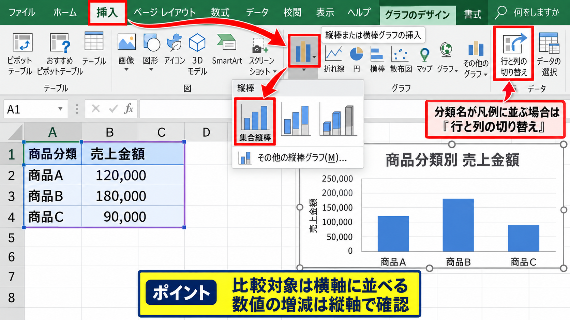Open the 図形 shapes gallery
The width and height of the screenshot is (570, 320).
[151, 52]
